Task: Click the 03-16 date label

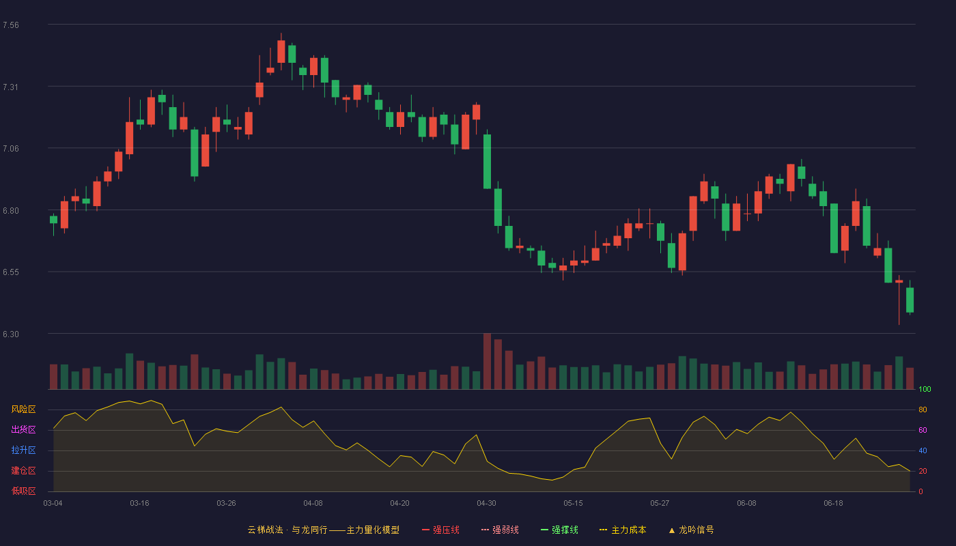Action: pos(139,503)
